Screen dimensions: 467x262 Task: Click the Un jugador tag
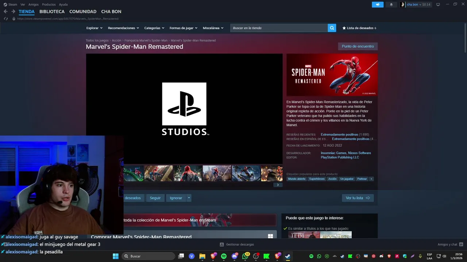[x=347, y=179]
